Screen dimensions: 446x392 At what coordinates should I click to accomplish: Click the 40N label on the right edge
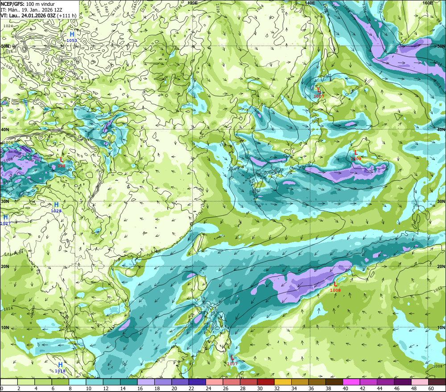tap(441, 129)
